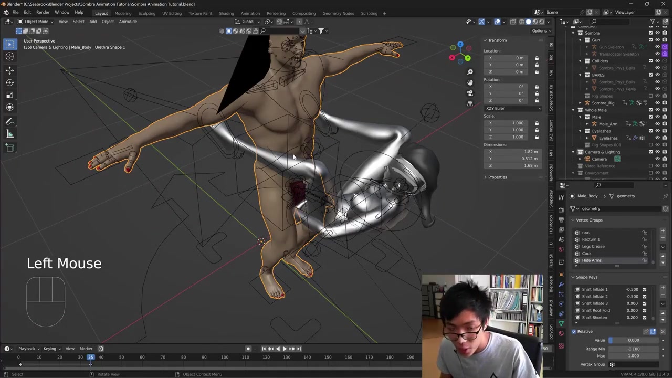Viewport: 672px width, 378px height.
Task: Expand the Properties panel section
Action: pyautogui.click(x=497, y=177)
